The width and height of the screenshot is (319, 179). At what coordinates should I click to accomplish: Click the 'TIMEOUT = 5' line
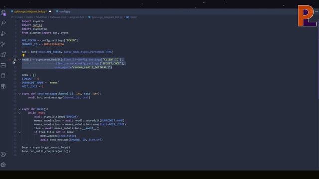click(x=30, y=79)
